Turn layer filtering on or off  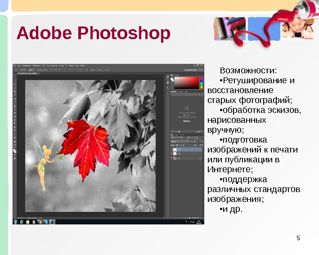tap(203, 138)
